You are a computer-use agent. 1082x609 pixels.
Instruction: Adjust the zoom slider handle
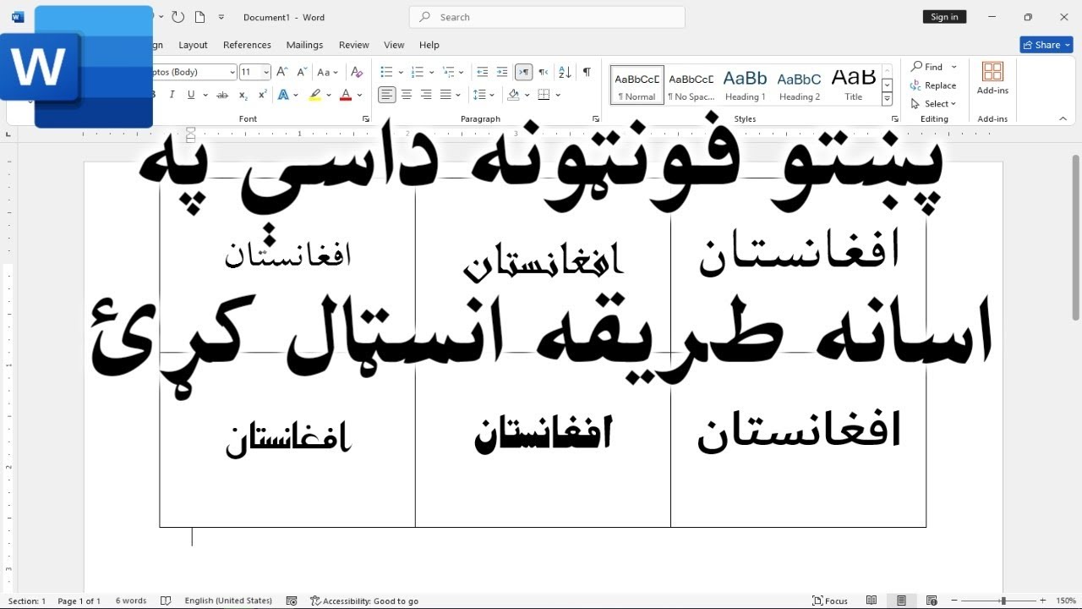(1003, 601)
